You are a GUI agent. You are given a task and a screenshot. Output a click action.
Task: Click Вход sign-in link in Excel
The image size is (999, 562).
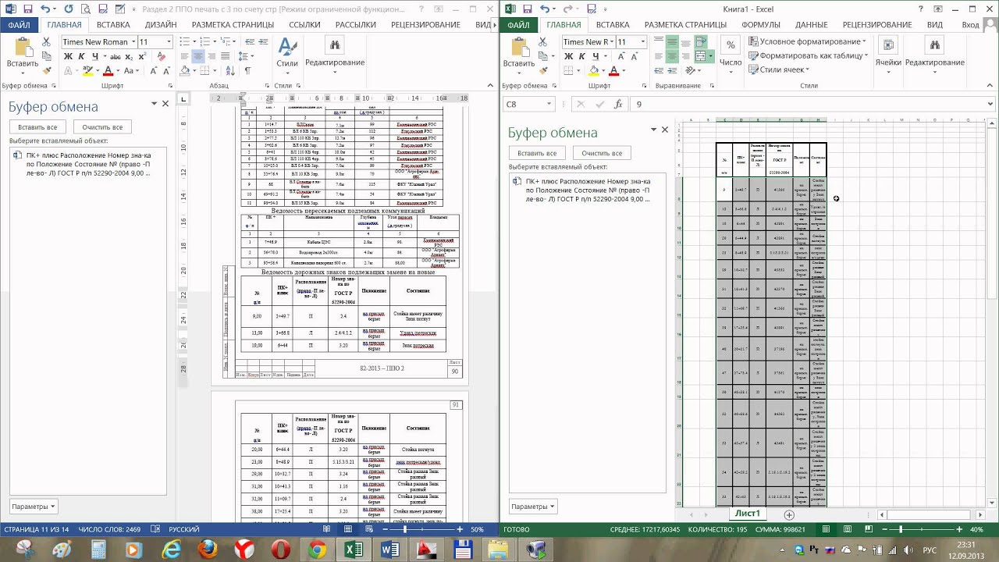970,25
